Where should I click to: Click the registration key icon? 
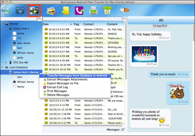coord(124,11)
